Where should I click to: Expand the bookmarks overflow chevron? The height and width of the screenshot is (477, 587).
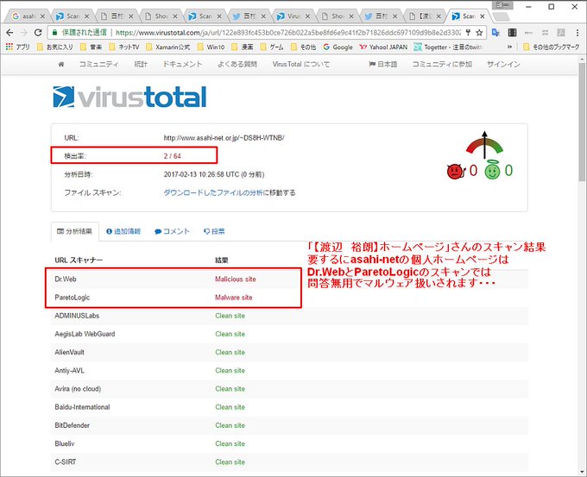509,47
